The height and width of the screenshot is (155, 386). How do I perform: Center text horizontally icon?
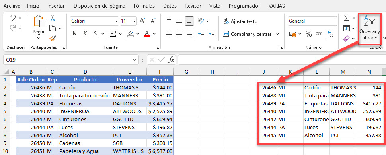(x=179, y=34)
